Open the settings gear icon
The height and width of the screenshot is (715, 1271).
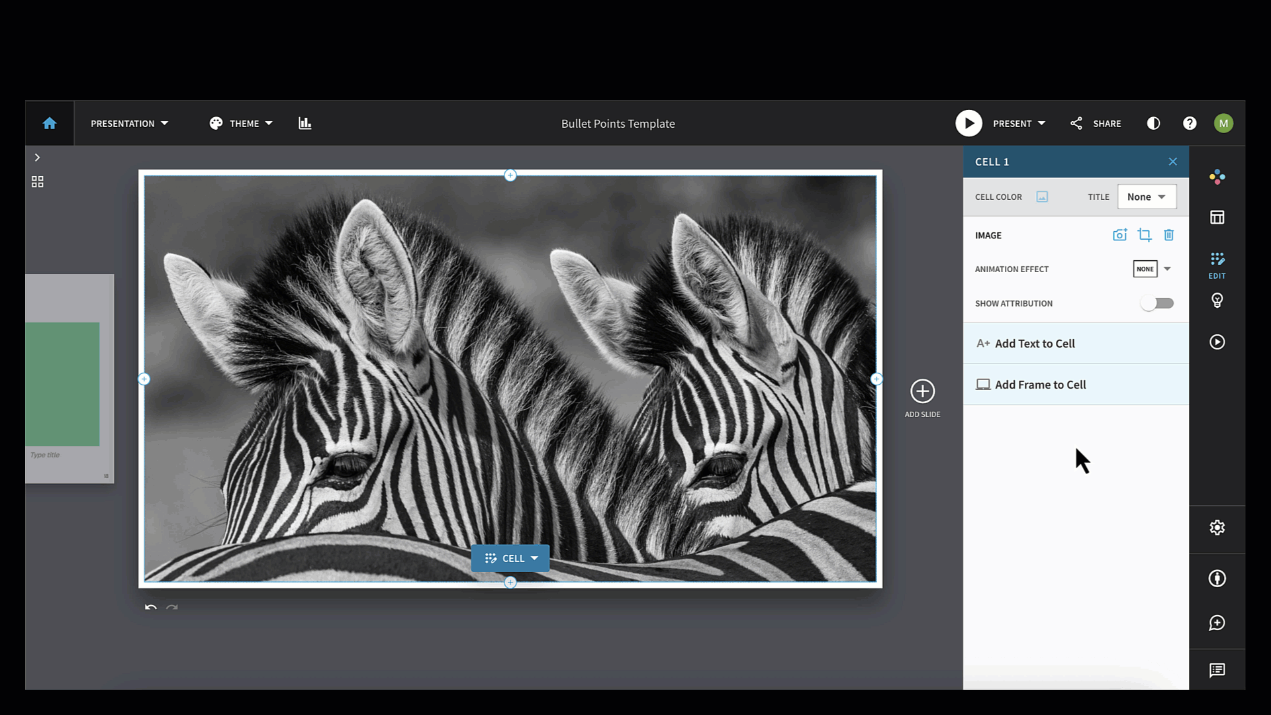pyautogui.click(x=1217, y=528)
